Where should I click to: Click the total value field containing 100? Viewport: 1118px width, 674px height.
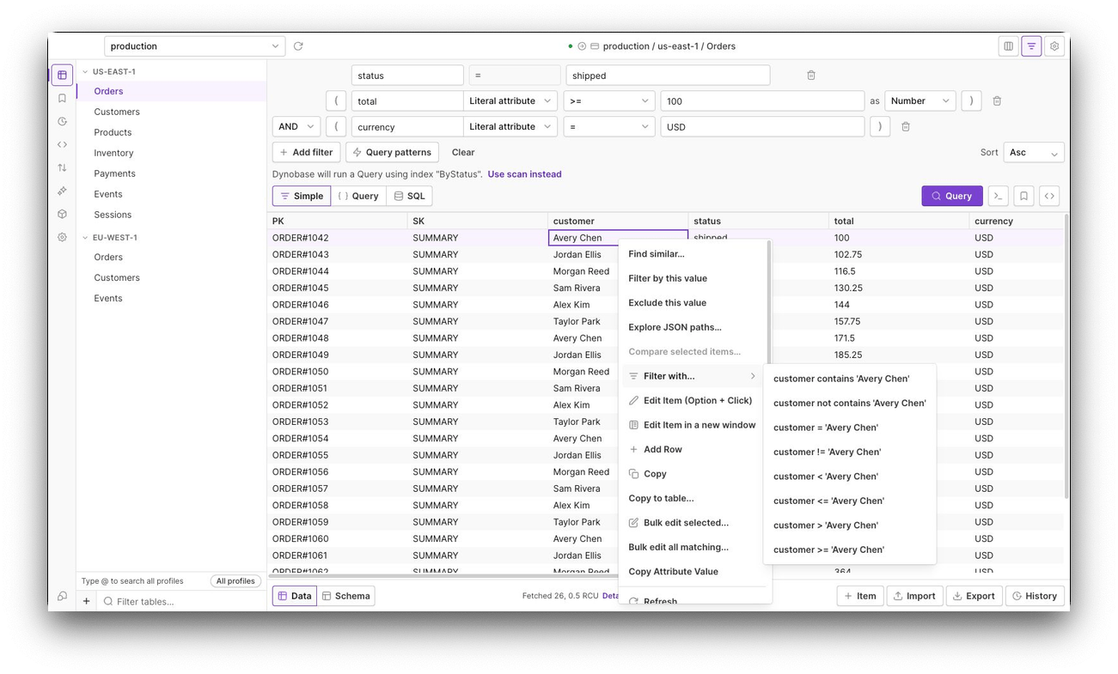[762, 101]
